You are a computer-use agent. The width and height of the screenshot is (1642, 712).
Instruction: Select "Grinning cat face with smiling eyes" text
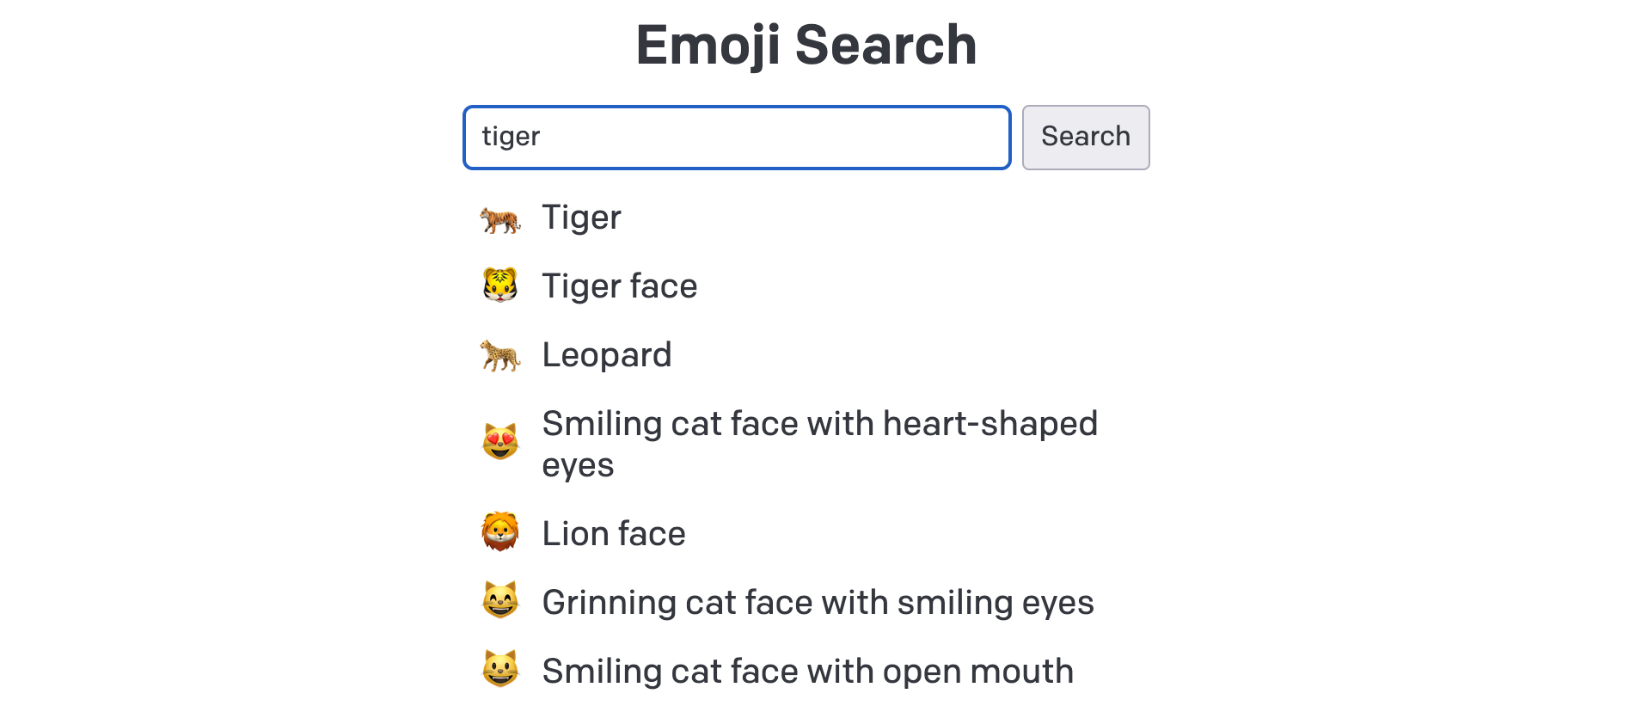click(x=818, y=603)
